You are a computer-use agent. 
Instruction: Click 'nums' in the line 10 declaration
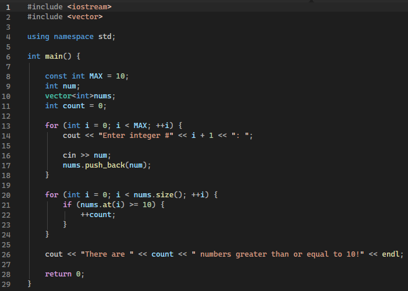(x=102, y=96)
